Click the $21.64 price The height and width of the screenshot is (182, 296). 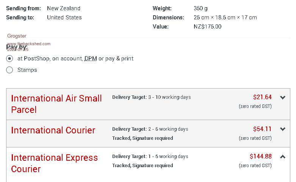(x=262, y=97)
